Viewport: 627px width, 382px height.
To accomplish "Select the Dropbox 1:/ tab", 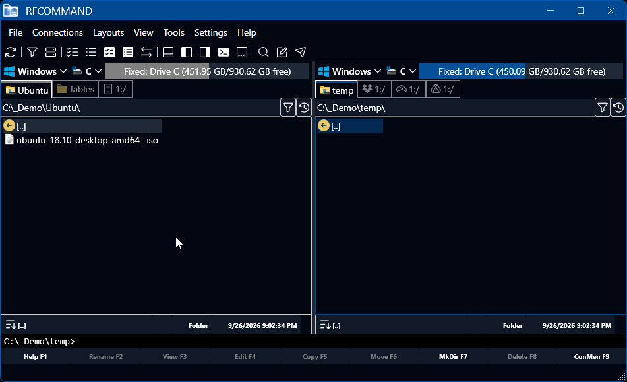I will tap(373, 89).
